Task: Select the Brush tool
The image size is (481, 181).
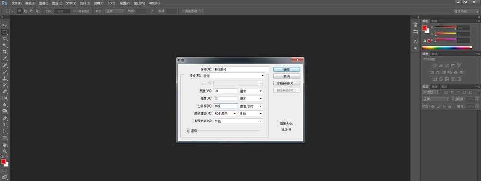Action: pyautogui.click(x=5, y=72)
